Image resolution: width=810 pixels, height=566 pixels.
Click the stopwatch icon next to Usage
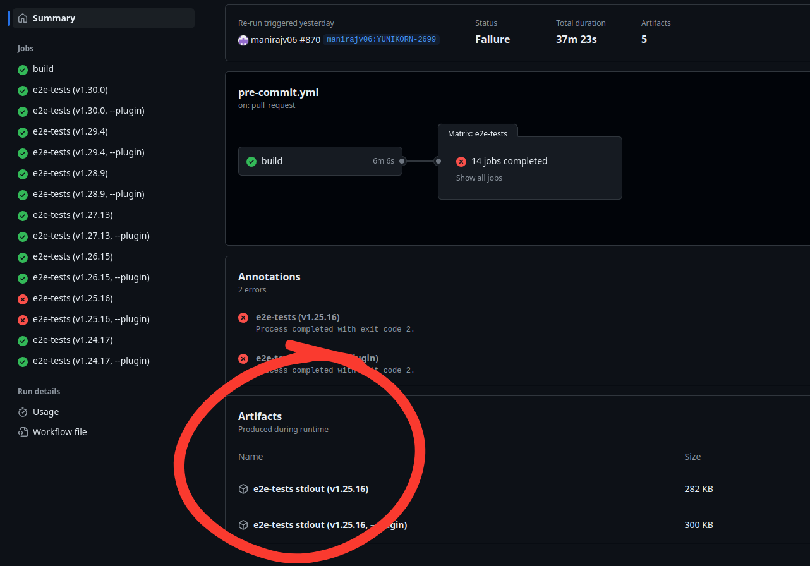(23, 412)
